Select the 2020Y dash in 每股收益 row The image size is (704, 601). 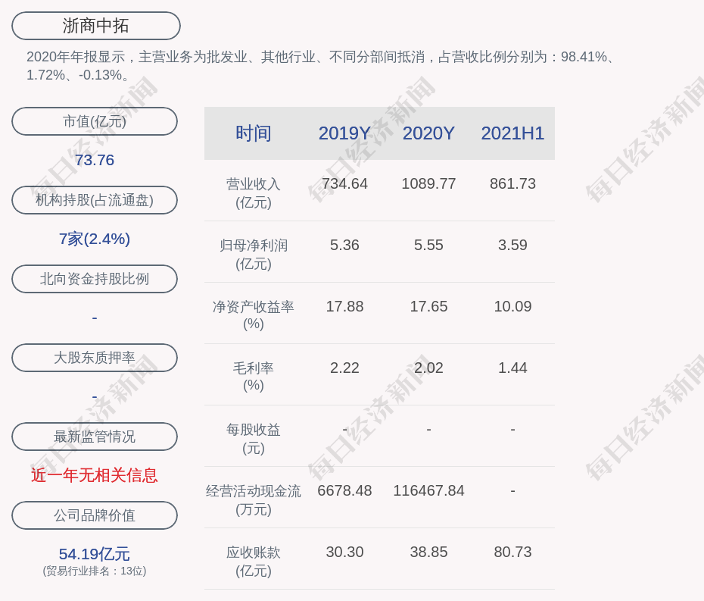click(x=428, y=430)
